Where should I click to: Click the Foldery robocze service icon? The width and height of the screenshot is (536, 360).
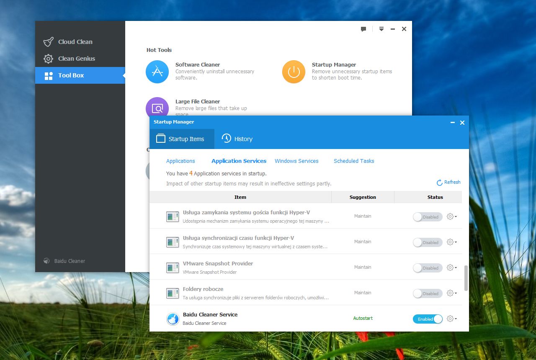coord(173,293)
